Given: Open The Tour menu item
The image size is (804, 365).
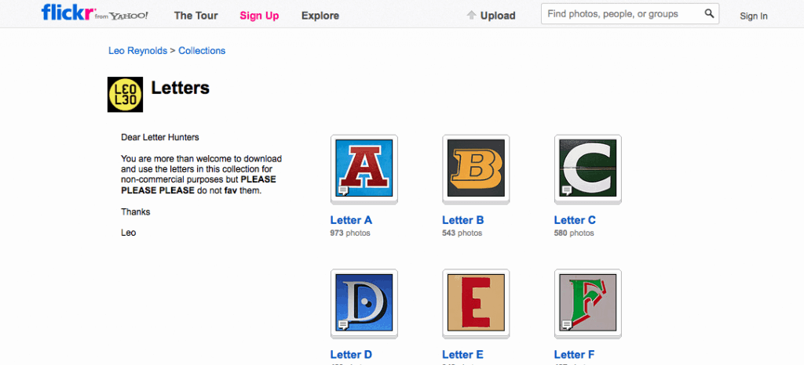Looking at the screenshot, I should tap(196, 16).
